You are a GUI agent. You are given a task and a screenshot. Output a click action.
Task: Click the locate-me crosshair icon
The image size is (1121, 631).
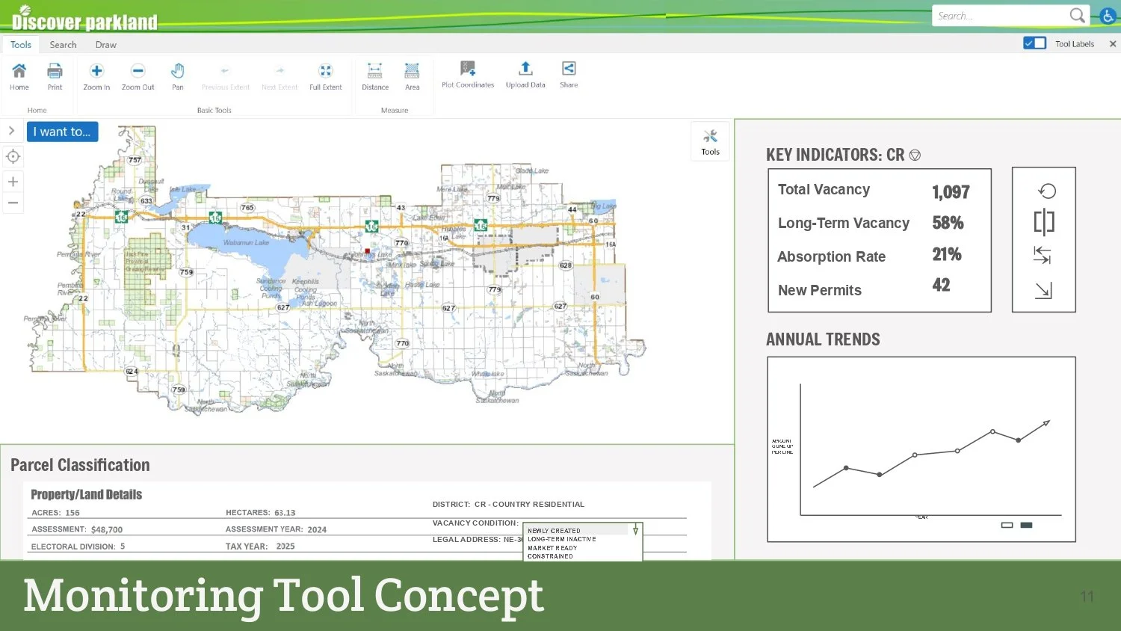[13, 157]
